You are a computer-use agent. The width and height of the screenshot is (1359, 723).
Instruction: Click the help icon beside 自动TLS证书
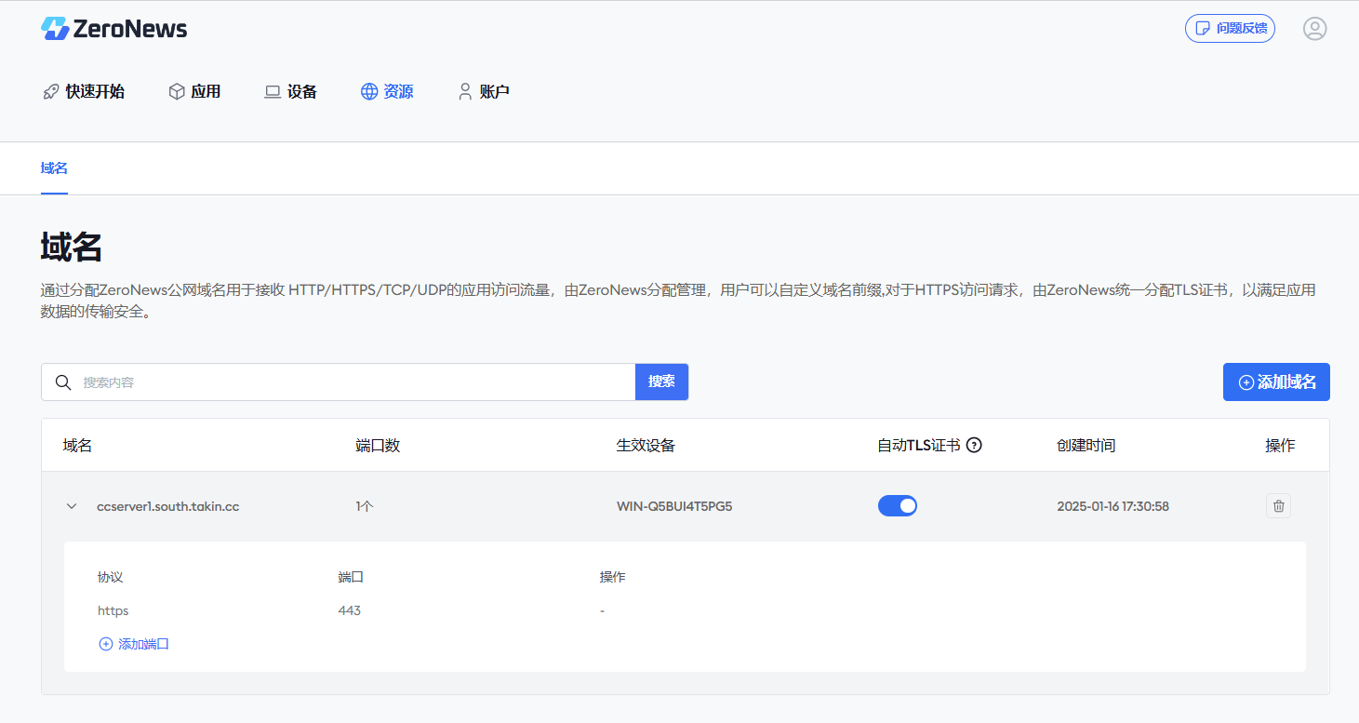(974, 445)
